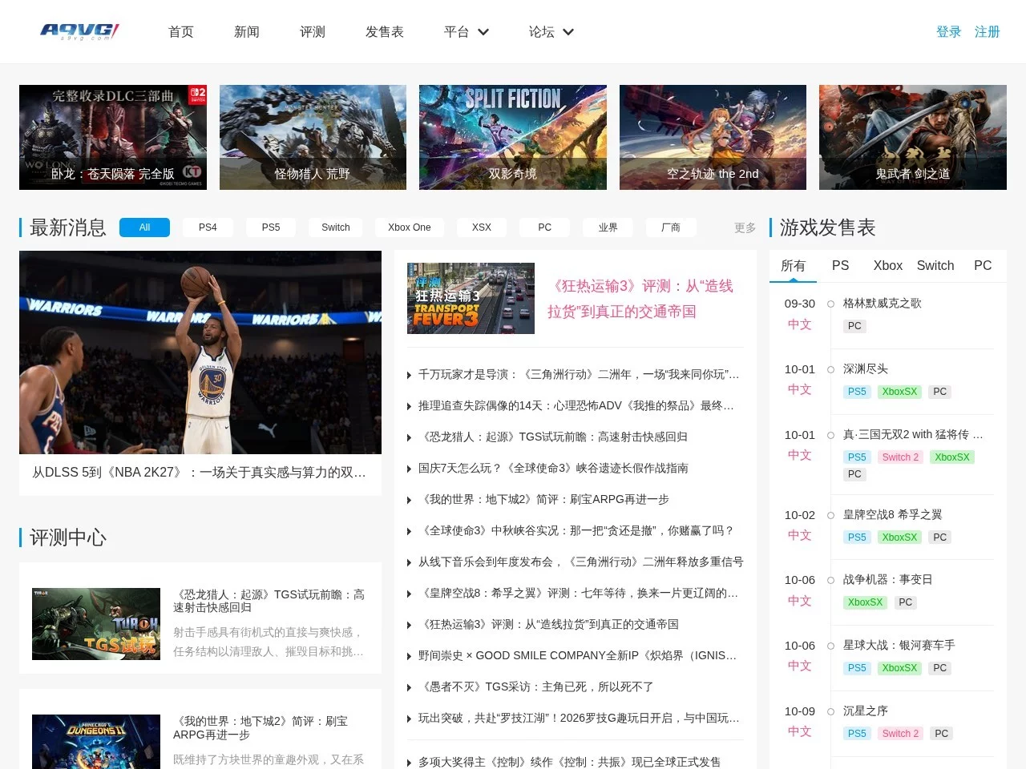This screenshot has width=1026, height=769.
Task: Open the 评测 navigation item
Action: tap(313, 32)
